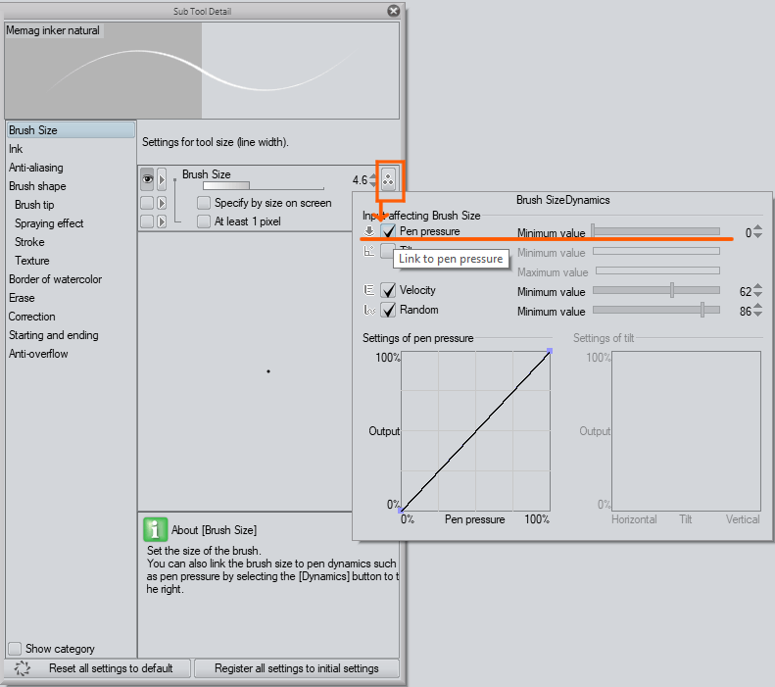
Task: Click the green About info icon
Action: pos(155,530)
